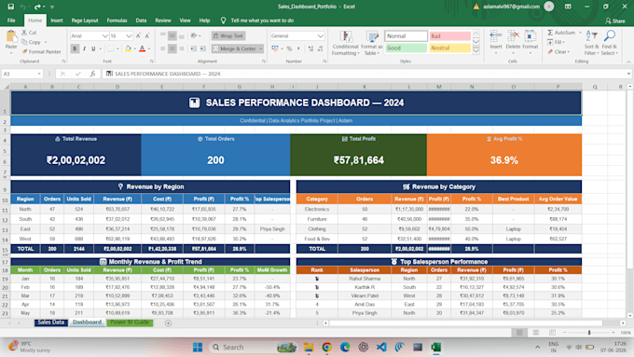The width and height of the screenshot is (634, 357).
Task: Apply the Bad cell style
Action: 450,36
